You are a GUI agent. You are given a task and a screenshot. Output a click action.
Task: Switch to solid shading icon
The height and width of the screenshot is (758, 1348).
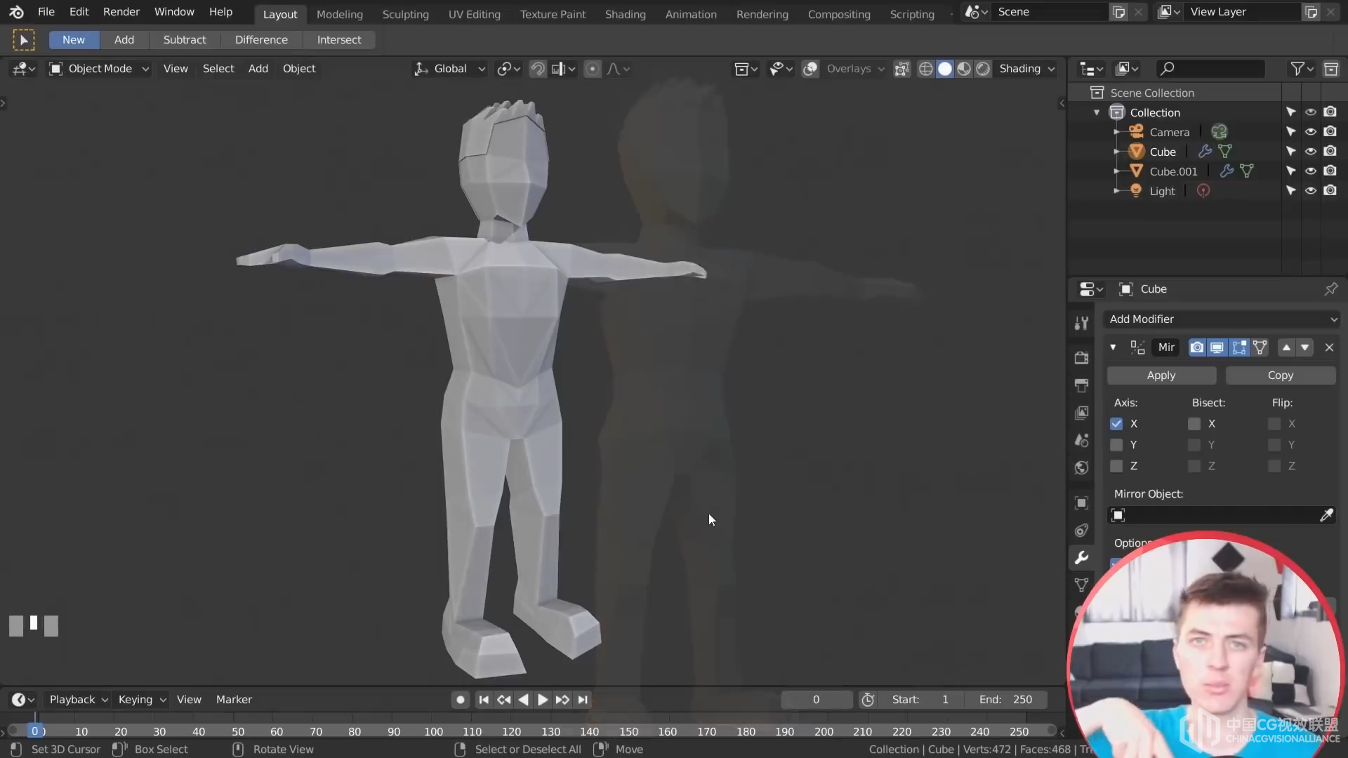[945, 69]
